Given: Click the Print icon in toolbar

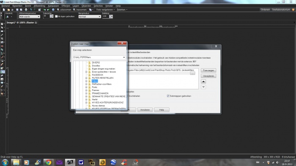Looking at the screenshot, I should point(26,10).
